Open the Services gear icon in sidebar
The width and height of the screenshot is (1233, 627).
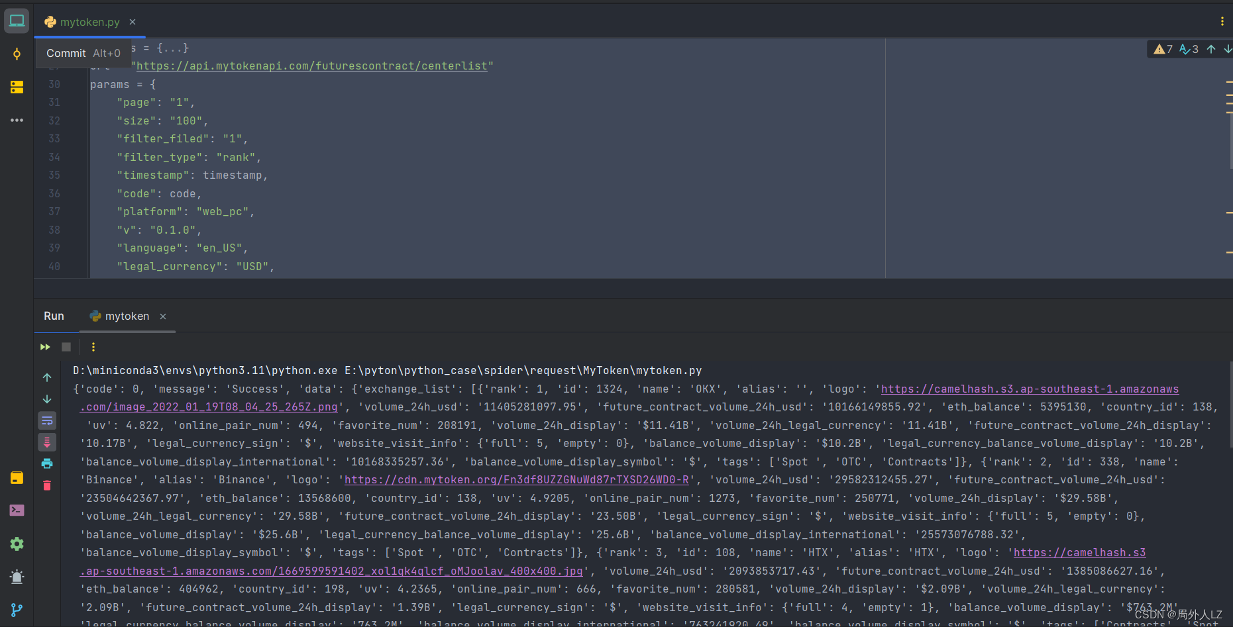click(17, 544)
